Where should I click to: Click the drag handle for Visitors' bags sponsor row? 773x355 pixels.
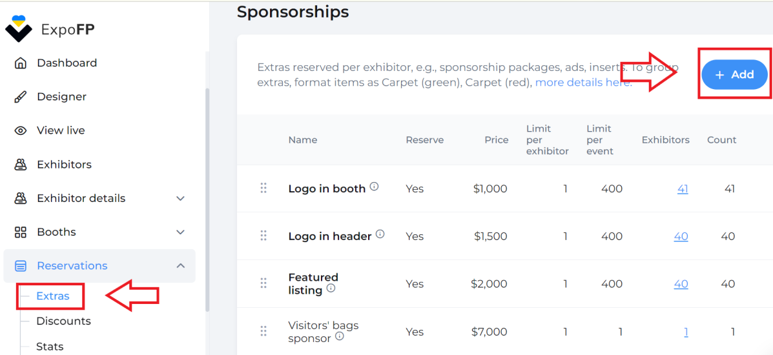point(263,331)
